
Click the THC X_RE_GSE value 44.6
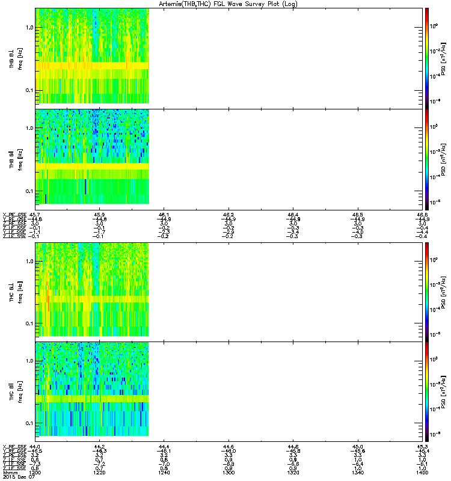tap(229, 447)
